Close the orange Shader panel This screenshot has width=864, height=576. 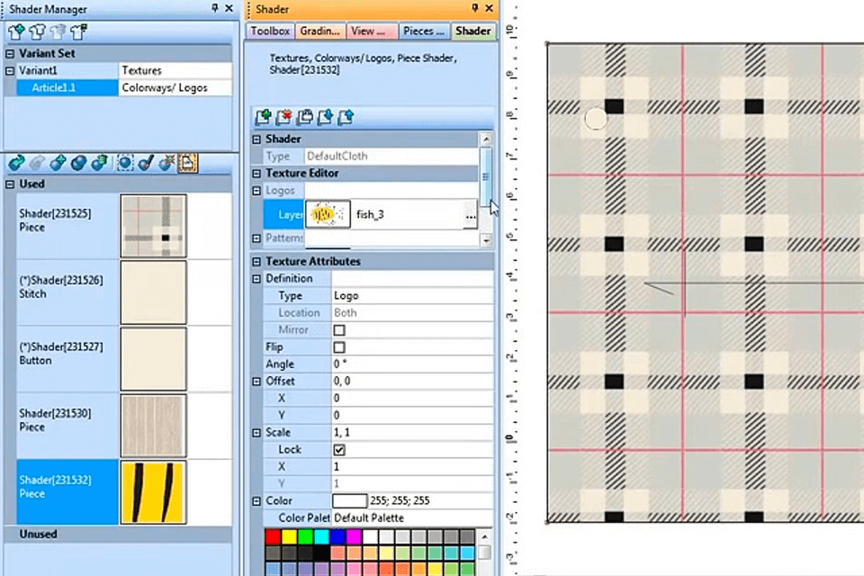(489, 8)
